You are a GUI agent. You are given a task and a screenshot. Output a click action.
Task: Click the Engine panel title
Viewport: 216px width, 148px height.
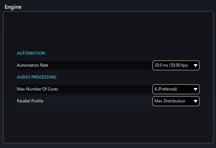coord(13,7)
